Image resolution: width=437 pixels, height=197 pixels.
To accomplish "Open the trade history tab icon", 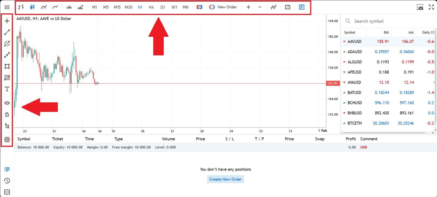I will click(x=7, y=181).
